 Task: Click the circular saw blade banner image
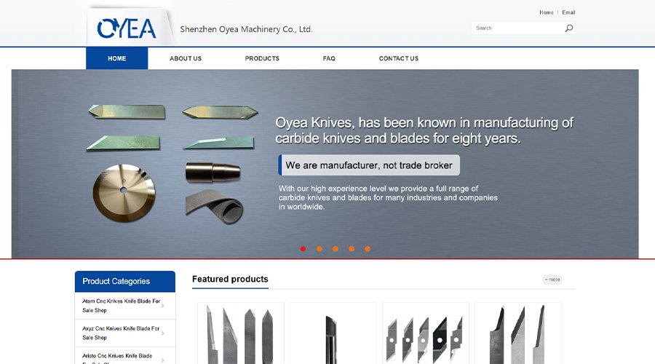pyautogui.click(x=124, y=193)
